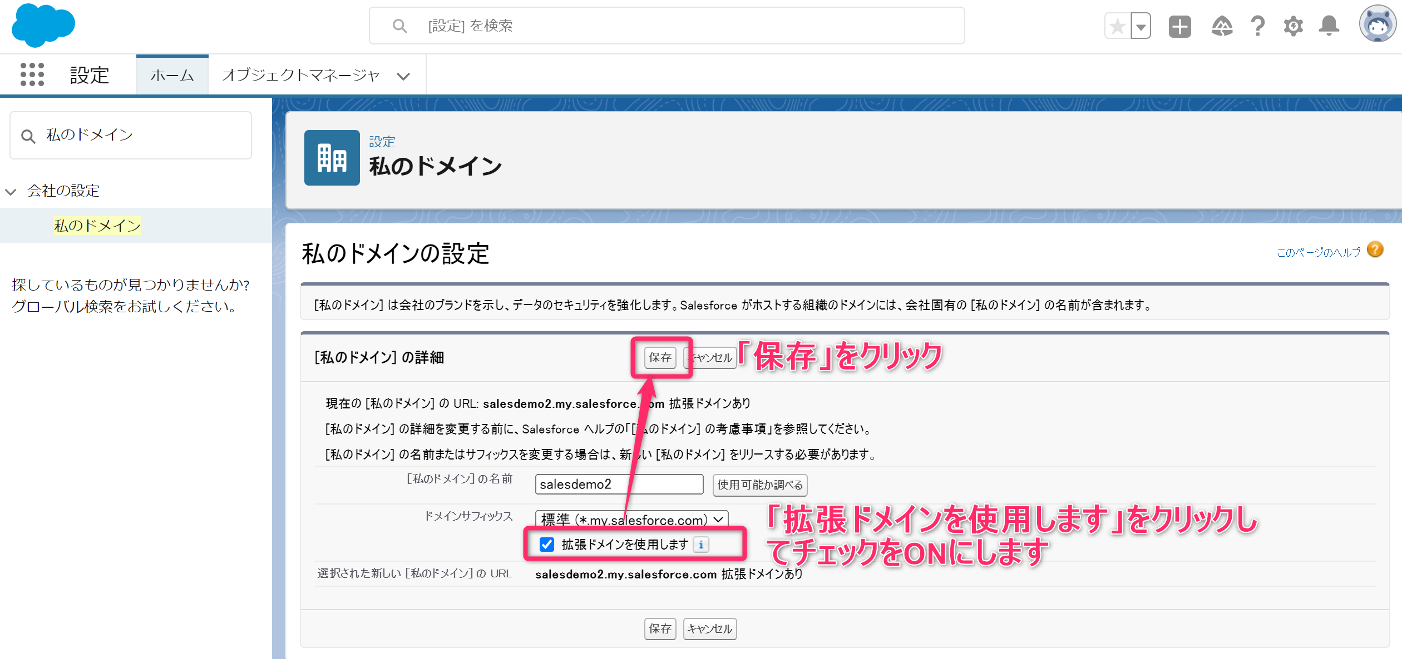1402x659 pixels.
Task: Switch to the ホーム tab
Action: (x=172, y=75)
